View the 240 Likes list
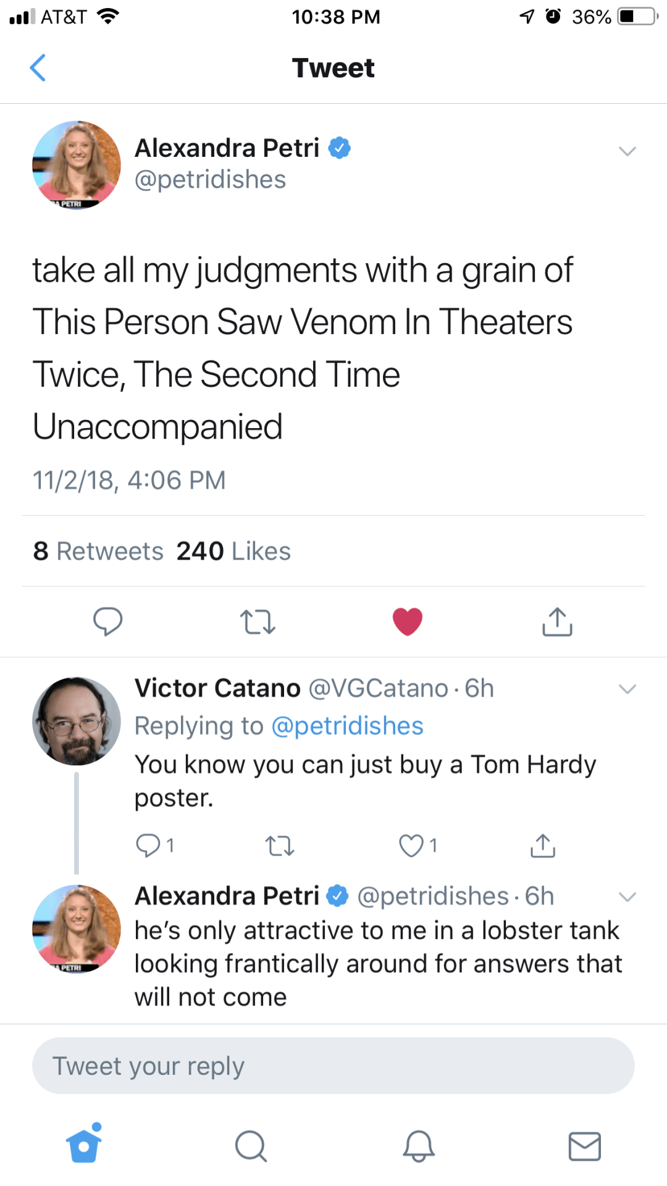Screen dimensions: 667x1186 click(233, 551)
